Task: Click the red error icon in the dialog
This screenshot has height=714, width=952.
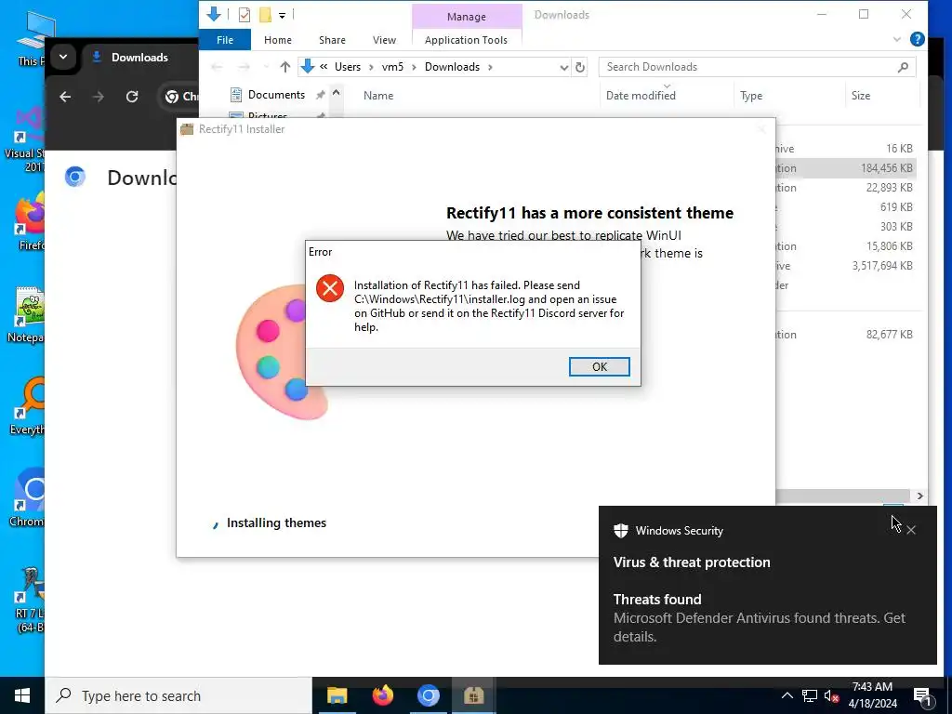Action: [330, 288]
